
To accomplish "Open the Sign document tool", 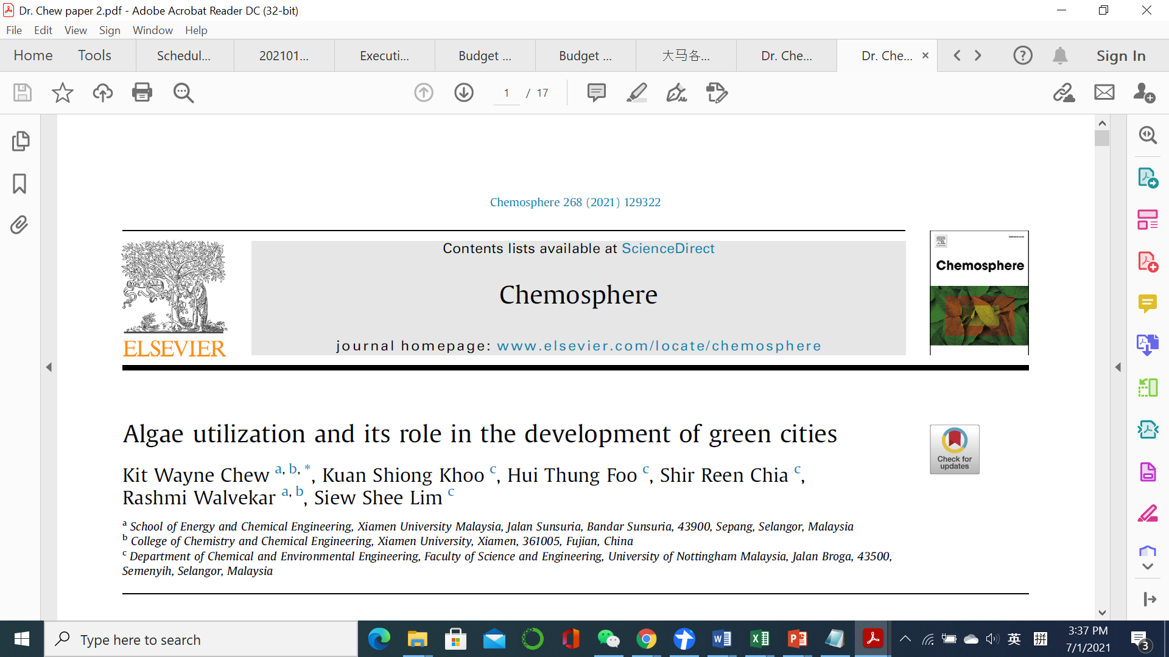I will pos(676,92).
